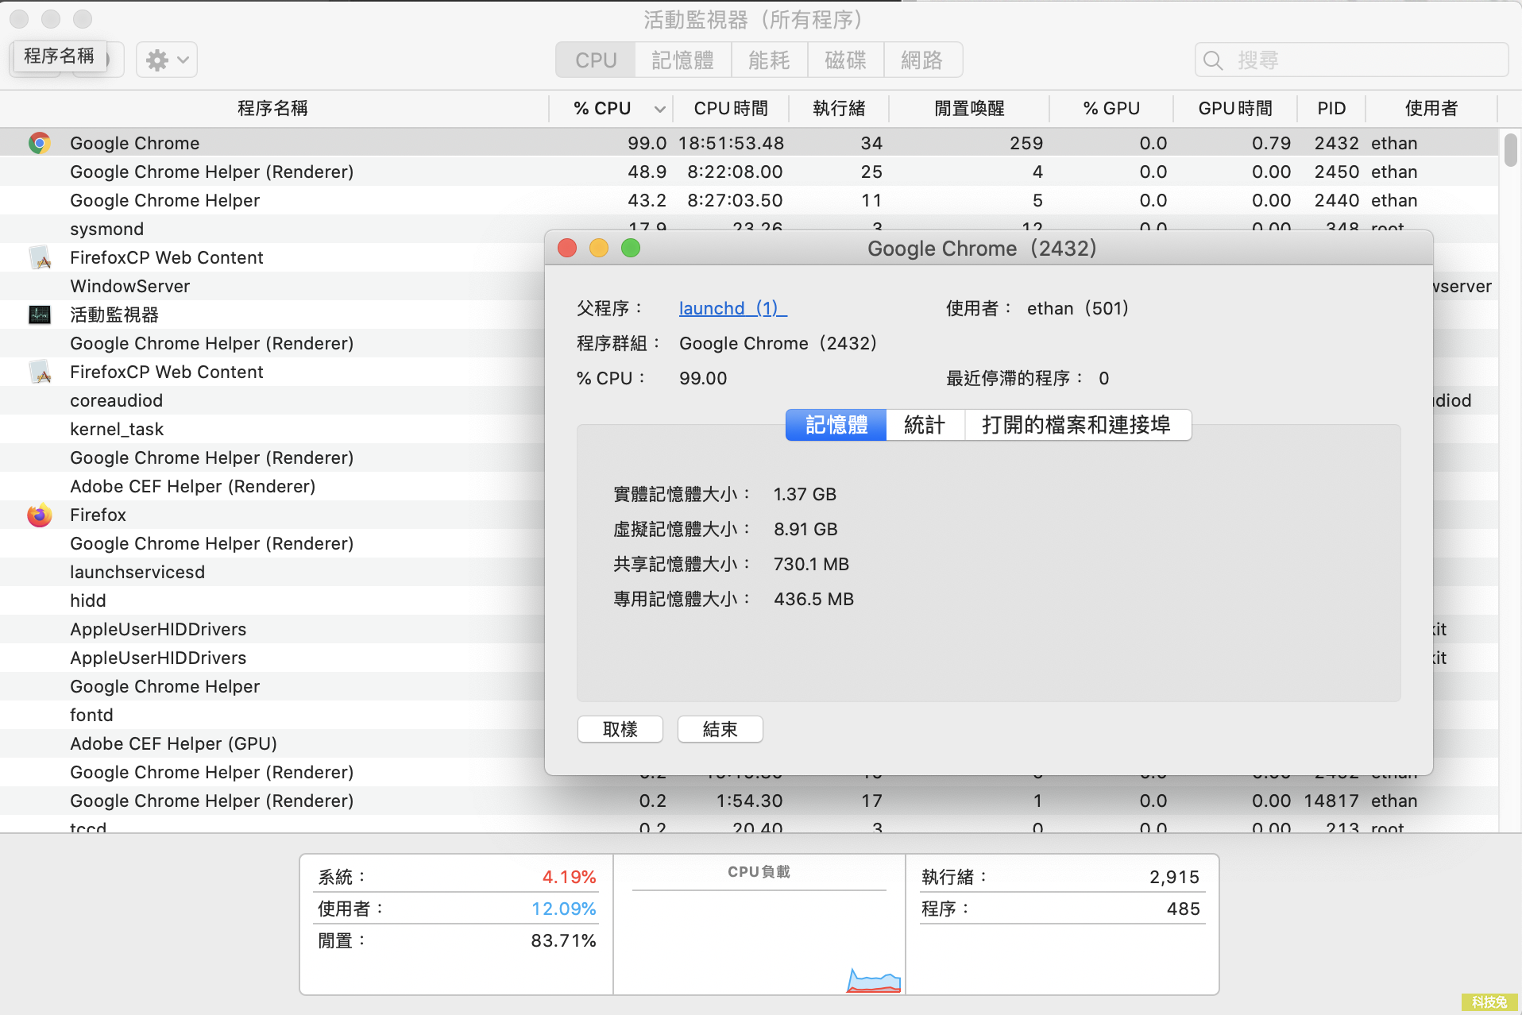The width and height of the screenshot is (1522, 1015).
Task: Select the fontd process row
Action: pyautogui.click(x=272, y=715)
